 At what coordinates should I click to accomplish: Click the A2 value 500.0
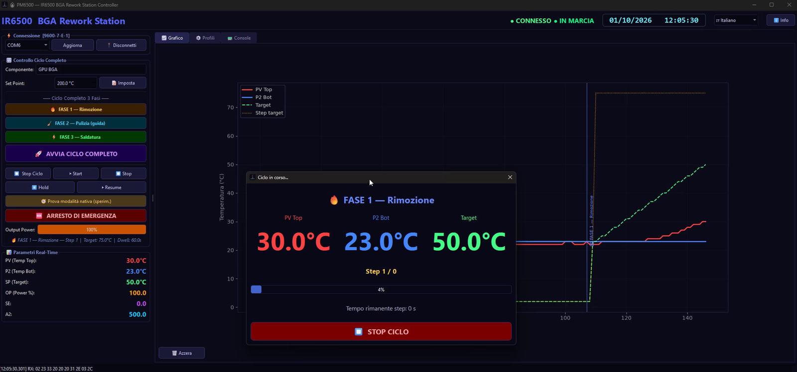tap(137, 314)
